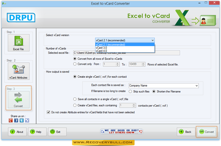This screenshot has height=146, width=221.
Task: Click the From row number field
Action: pos(110,64)
